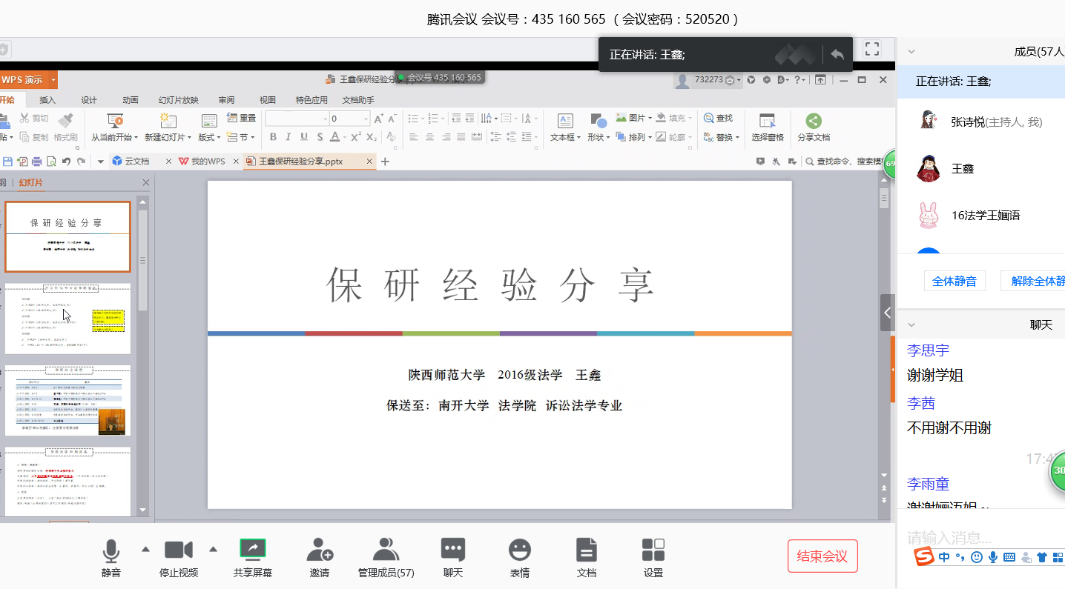Expand video options arrow beside 停止视频
Viewport: 1065px width, 589px height.
[x=214, y=549]
